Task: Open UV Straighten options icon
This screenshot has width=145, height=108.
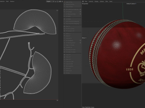Action: coord(80,40)
